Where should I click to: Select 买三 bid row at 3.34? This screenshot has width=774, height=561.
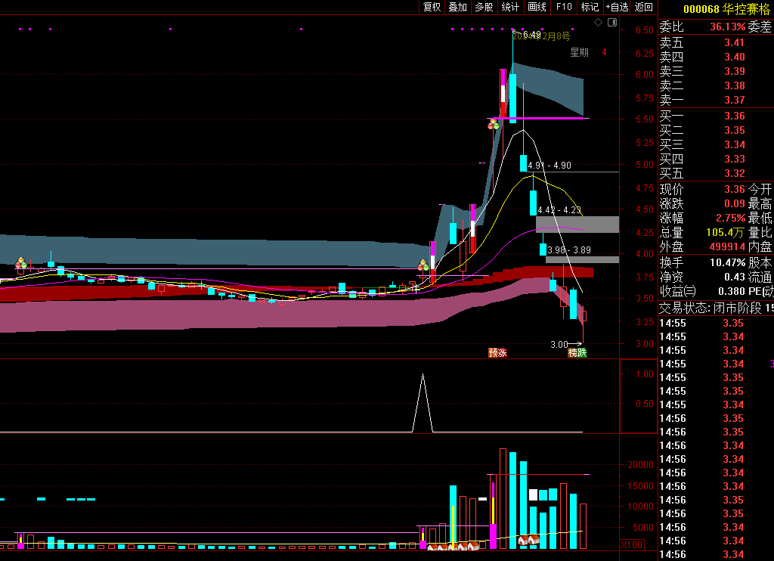716,144
